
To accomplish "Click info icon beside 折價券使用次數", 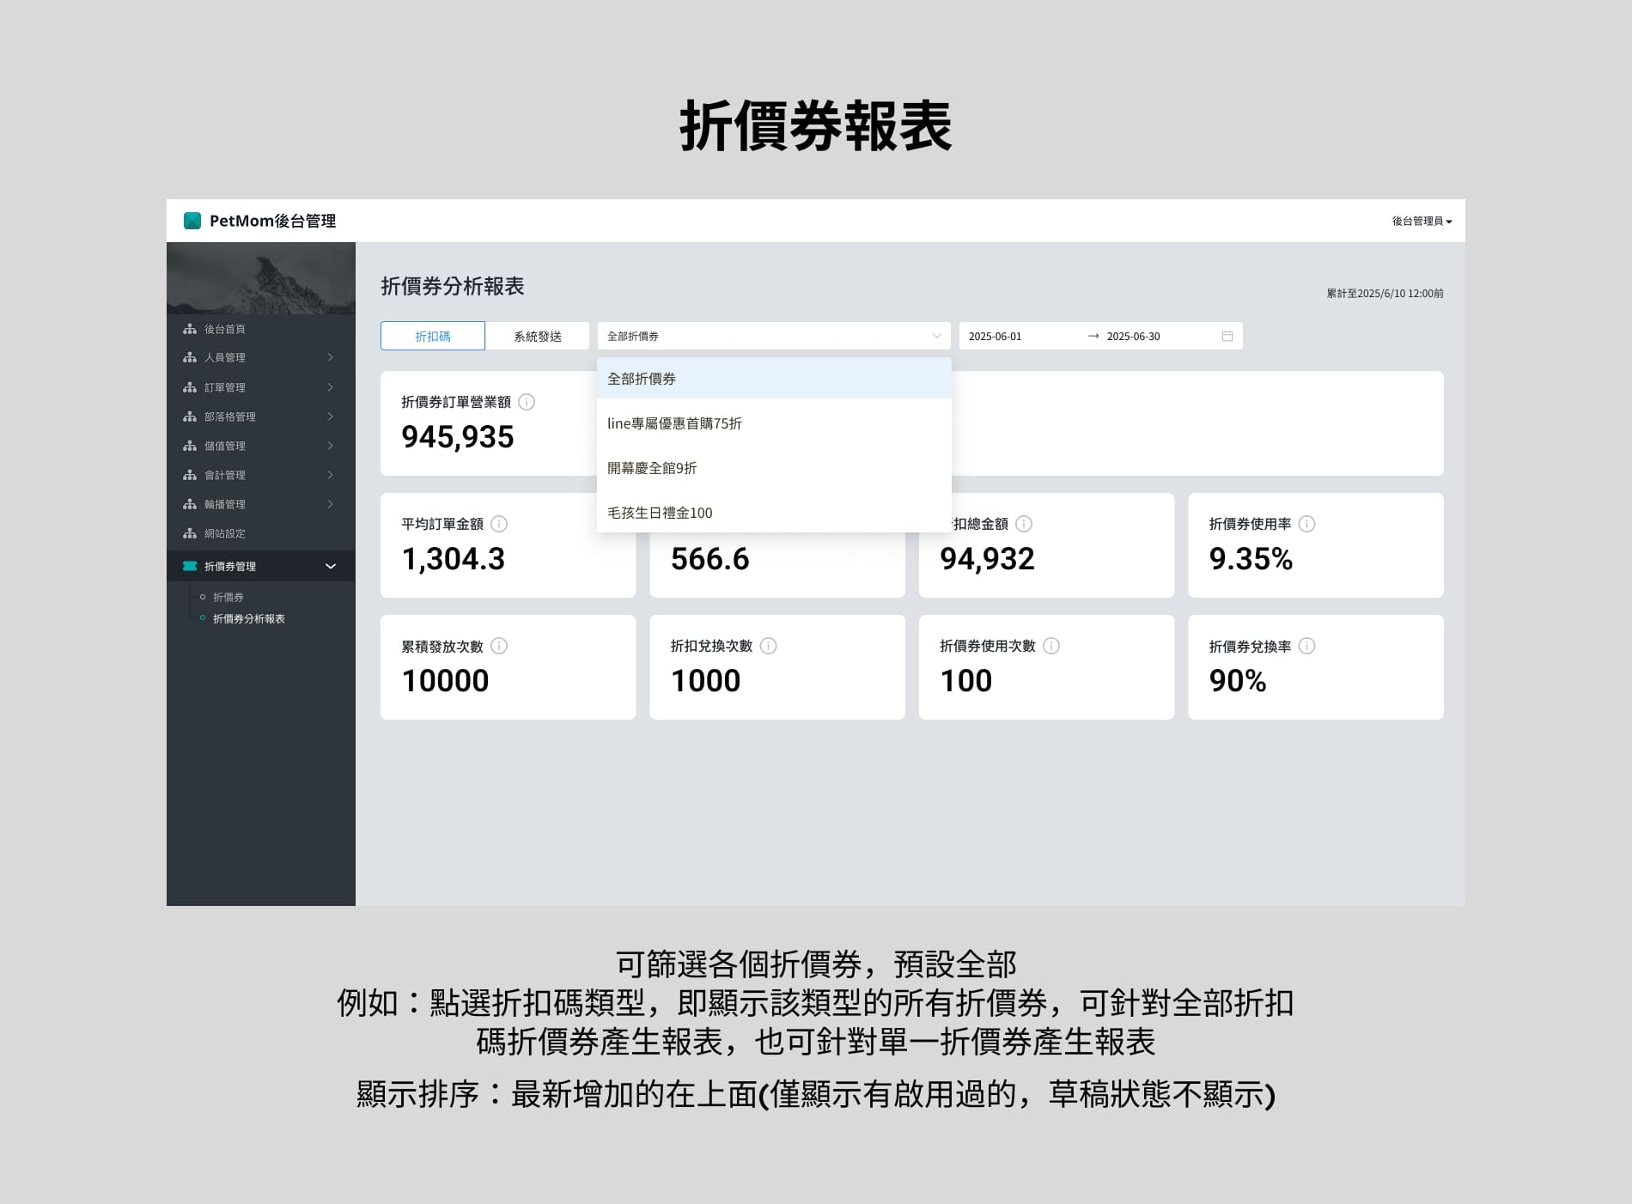I will tap(1051, 646).
